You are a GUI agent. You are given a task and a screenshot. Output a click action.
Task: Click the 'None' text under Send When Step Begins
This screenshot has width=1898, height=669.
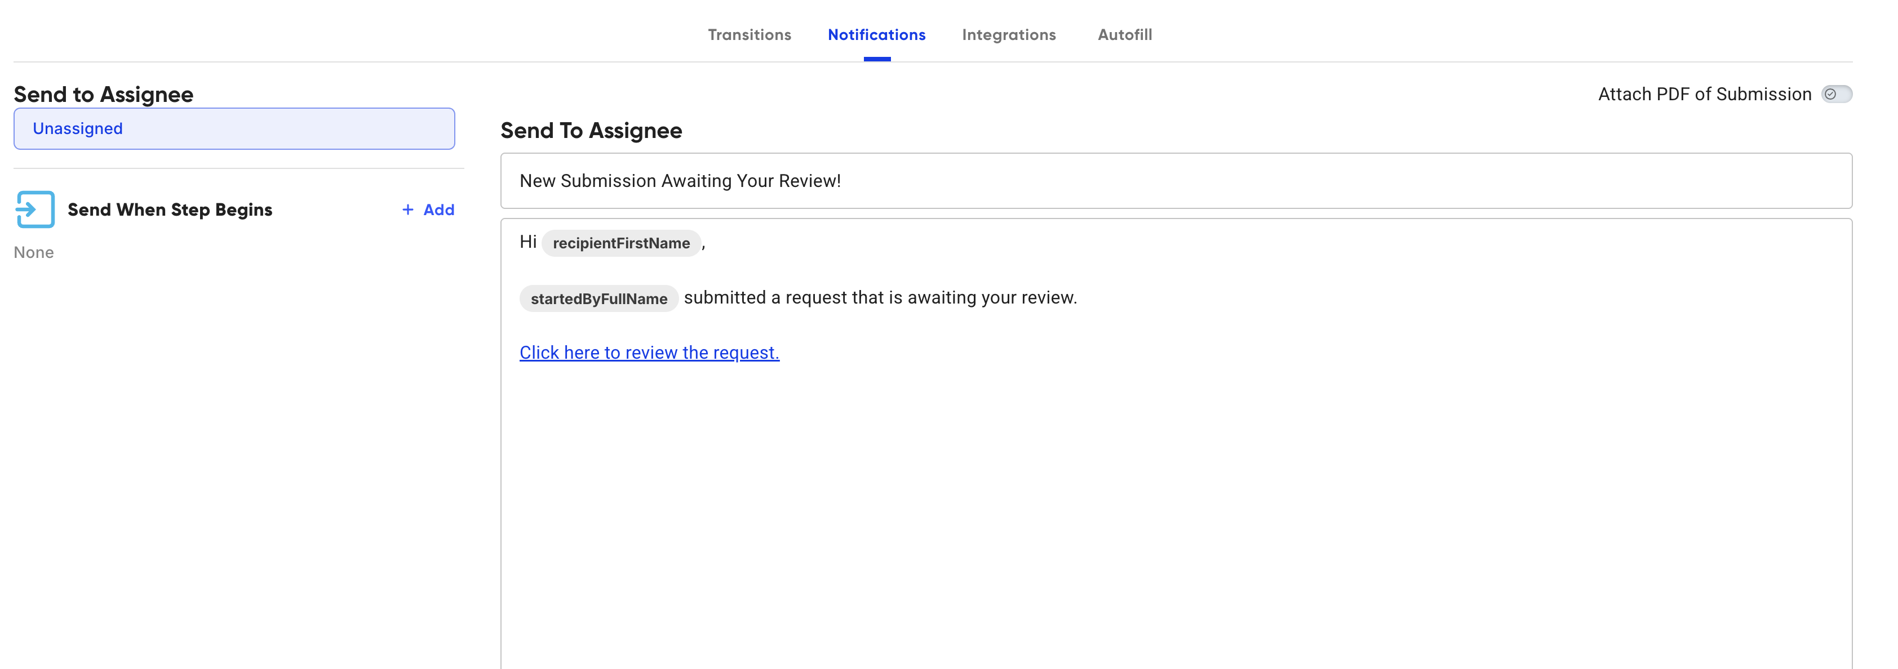point(34,252)
